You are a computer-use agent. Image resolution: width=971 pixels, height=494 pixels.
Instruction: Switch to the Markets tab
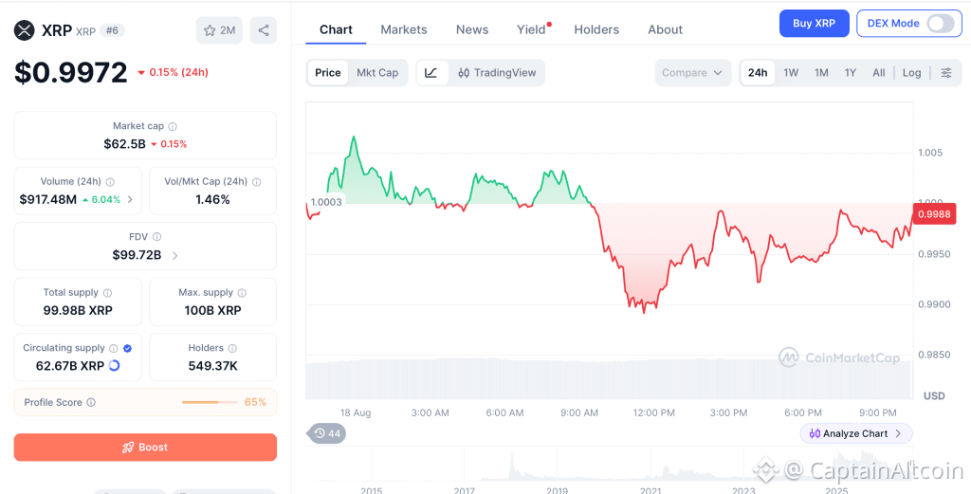404,29
